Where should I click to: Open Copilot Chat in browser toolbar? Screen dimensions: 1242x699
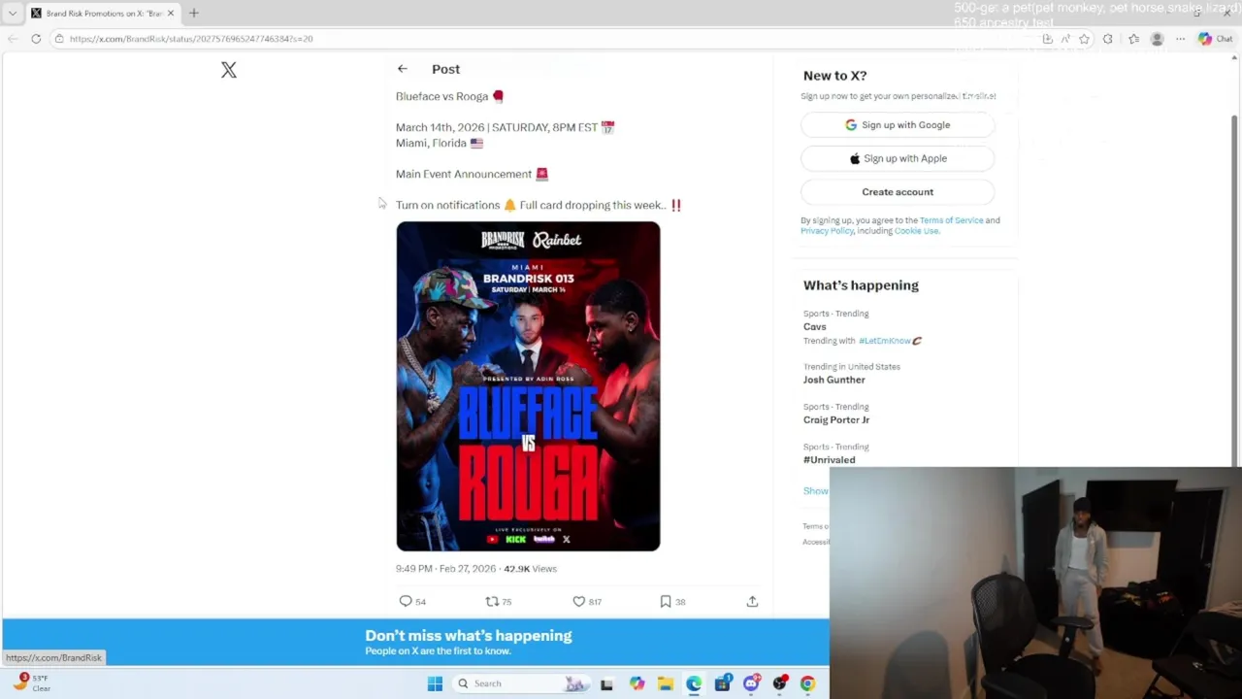click(x=1215, y=39)
